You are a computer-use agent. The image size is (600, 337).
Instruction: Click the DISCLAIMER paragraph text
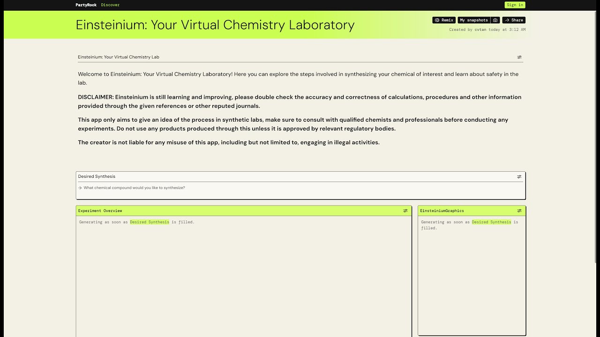tap(300, 102)
